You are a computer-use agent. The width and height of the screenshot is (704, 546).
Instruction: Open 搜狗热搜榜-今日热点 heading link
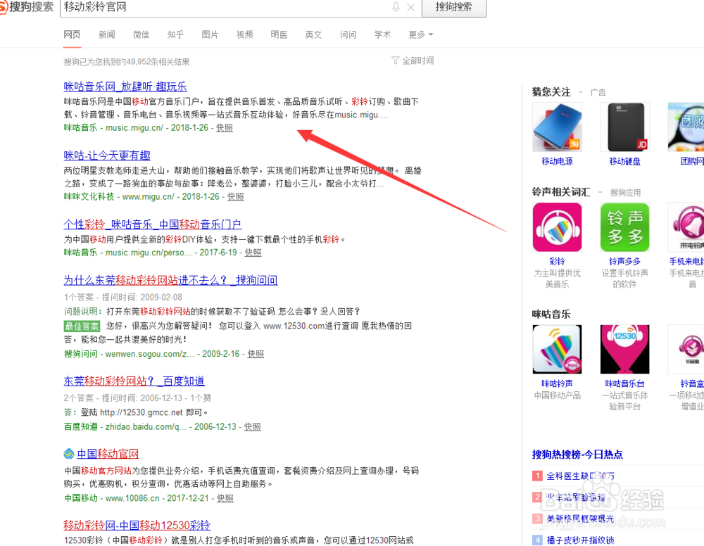(577, 455)
